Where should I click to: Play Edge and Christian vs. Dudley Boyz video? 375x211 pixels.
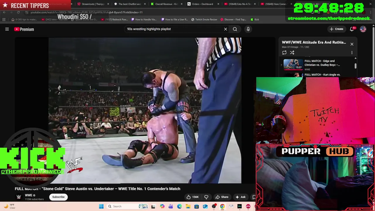(318, 65)
